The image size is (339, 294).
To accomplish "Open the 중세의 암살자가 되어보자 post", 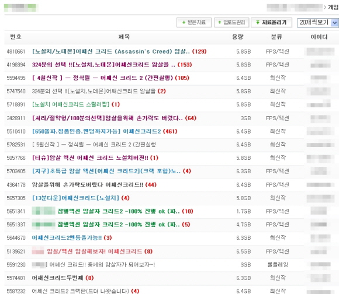I will (x=102, y=265).
